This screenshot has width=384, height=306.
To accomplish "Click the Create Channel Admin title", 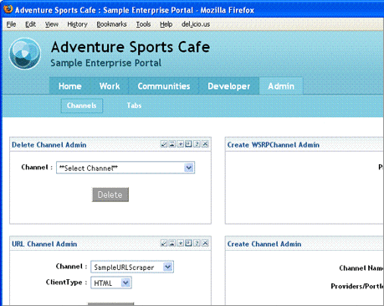I will [x=264, y=244].
